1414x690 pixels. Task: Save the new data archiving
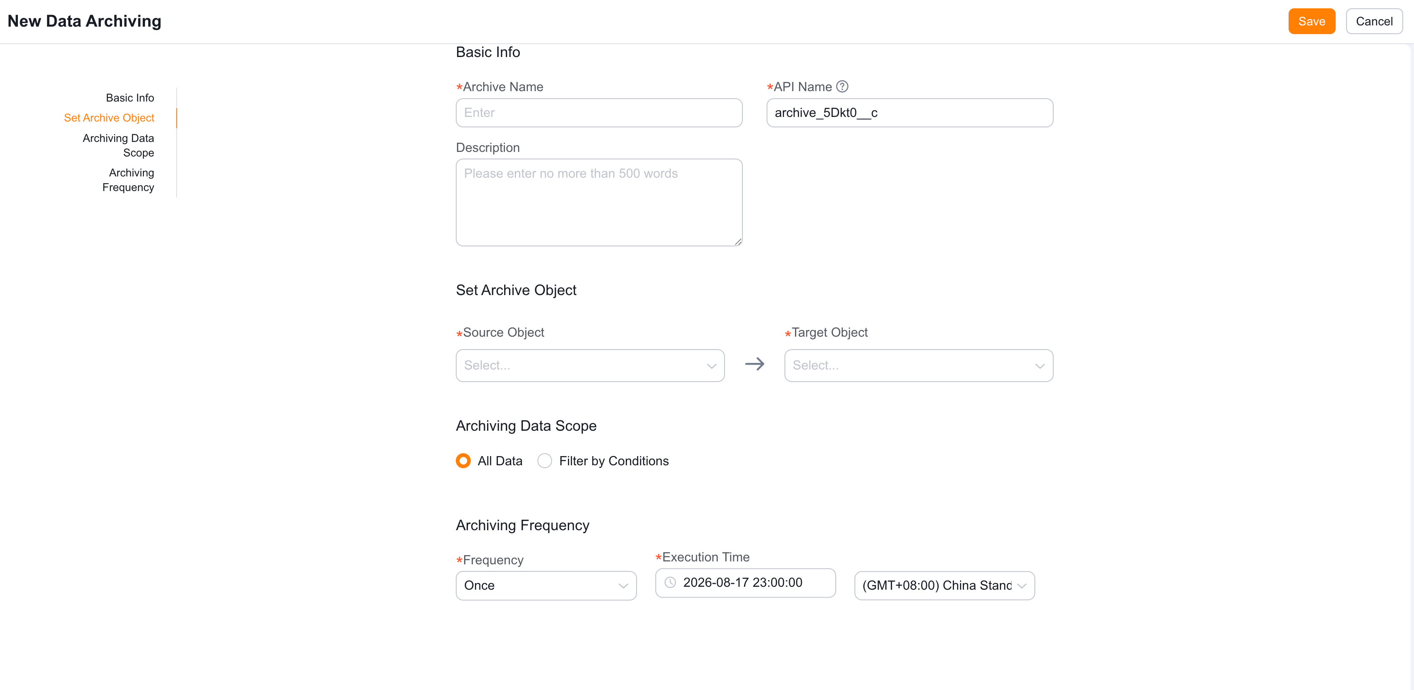click(x=1312, y=21)
